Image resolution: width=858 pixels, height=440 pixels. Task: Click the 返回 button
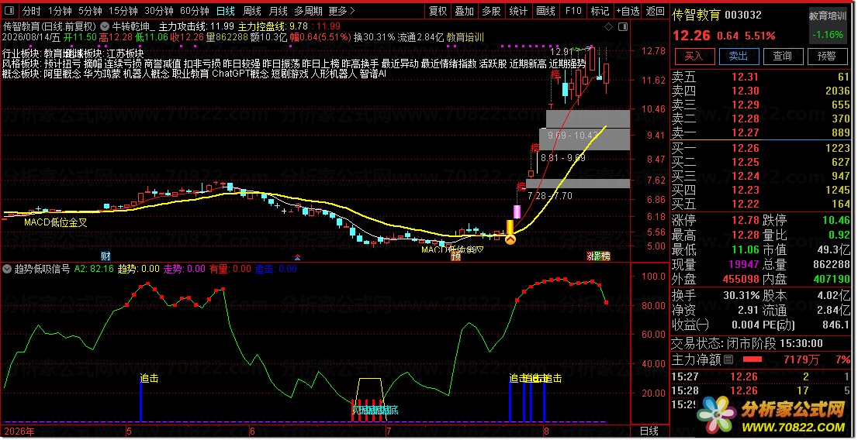click(x=655, y=10)
